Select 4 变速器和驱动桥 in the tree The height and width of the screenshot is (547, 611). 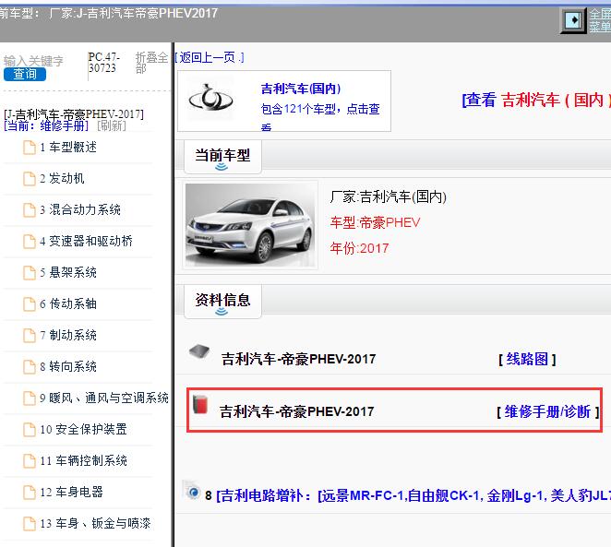click(x=86, y=241)
